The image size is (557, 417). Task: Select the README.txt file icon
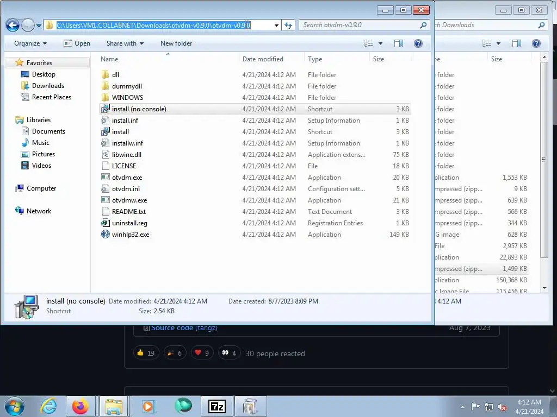tap(105, 211)
